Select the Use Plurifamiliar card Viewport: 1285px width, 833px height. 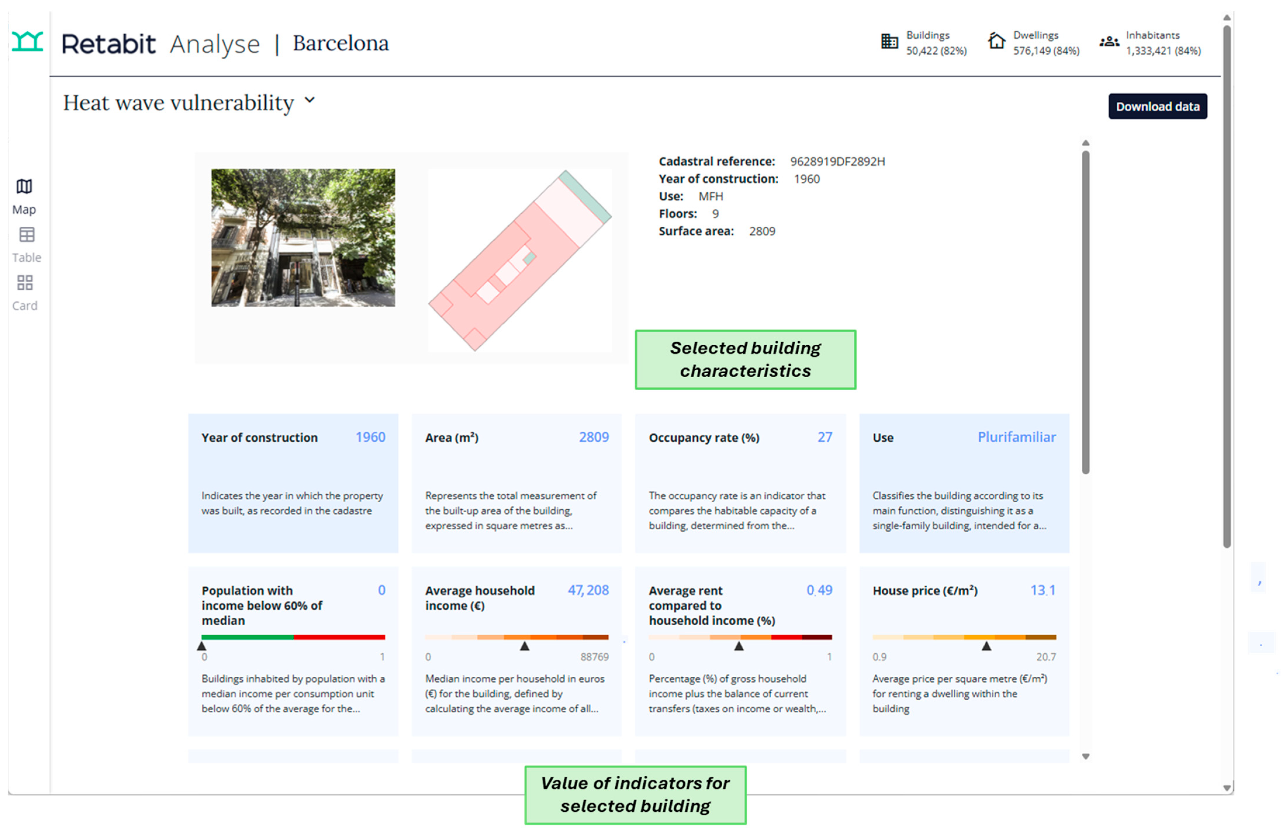click(964, 483)
